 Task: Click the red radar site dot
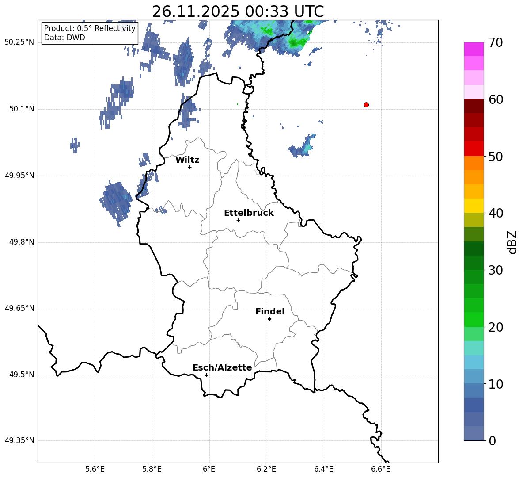pos(366,105)
